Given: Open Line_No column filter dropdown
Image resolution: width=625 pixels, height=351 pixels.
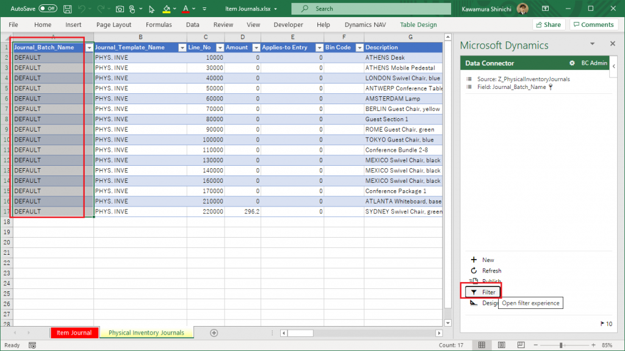Looking at the screenshot, I should tap(220, 48).
